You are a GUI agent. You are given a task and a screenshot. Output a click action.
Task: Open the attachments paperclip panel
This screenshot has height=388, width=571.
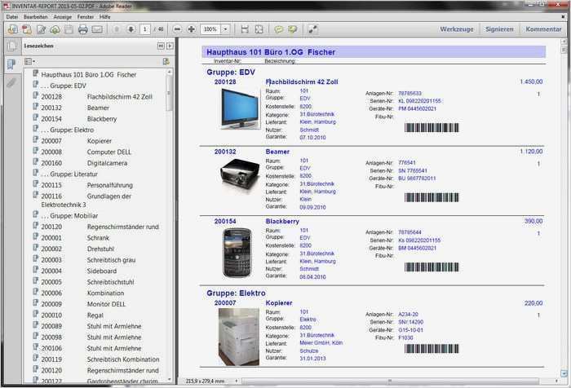pyautogui.click(x=11, y=82)
